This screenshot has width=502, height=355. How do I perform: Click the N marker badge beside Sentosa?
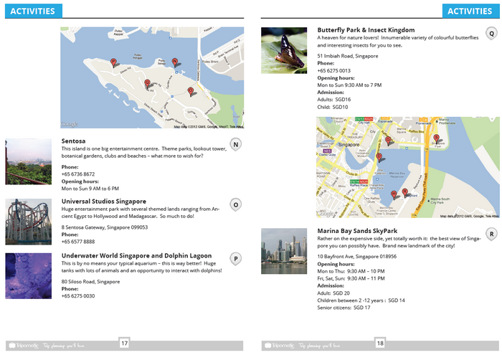pos(235,145)
